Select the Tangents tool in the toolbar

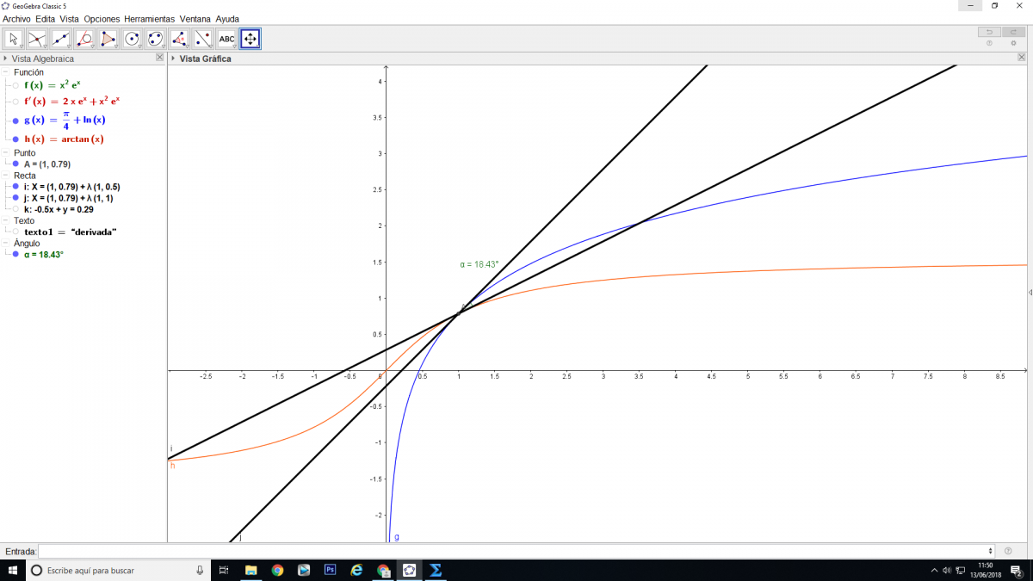(84, 39)
